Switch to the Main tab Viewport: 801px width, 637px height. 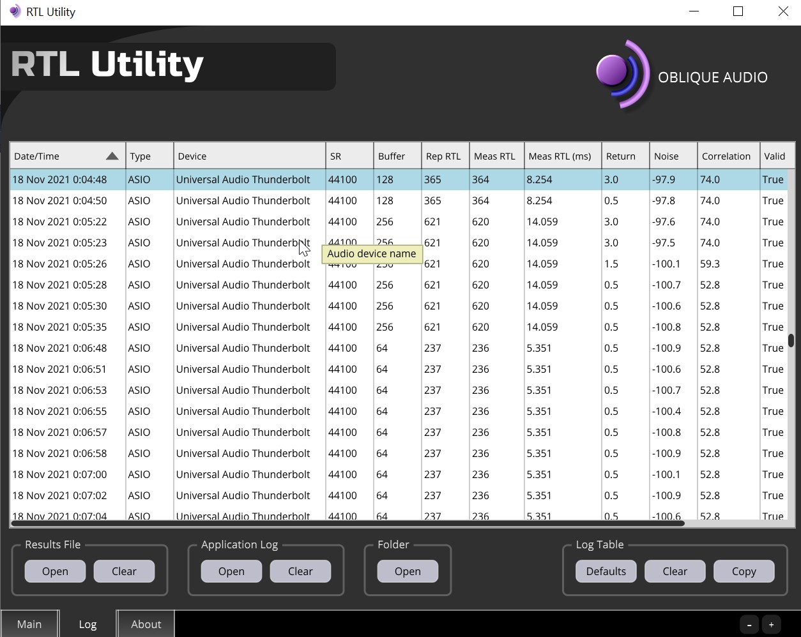click(x=29, y=624)
